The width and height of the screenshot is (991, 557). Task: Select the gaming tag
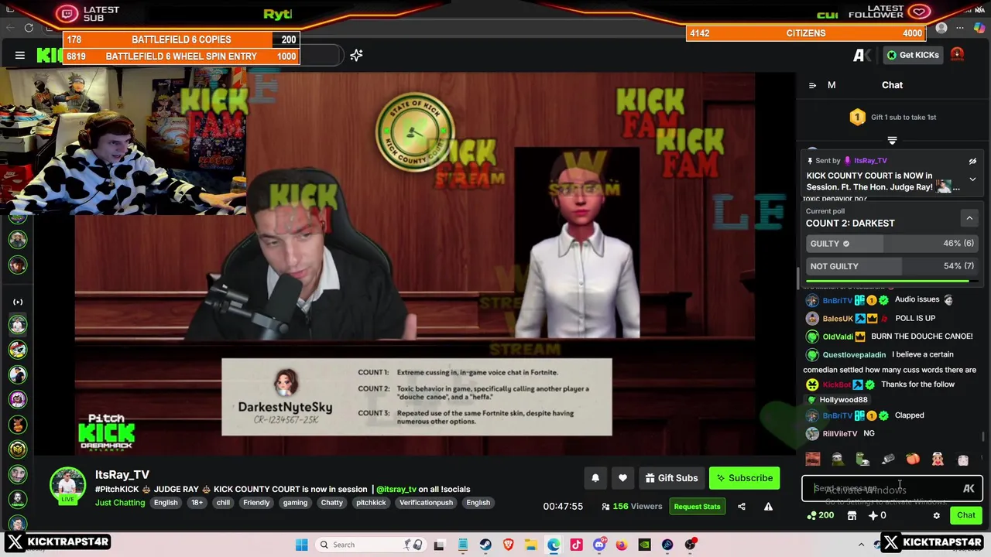(x=295, y=503)
